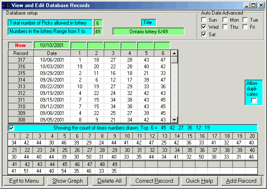Click the new record date field 10/10/2001

point(52,45)
